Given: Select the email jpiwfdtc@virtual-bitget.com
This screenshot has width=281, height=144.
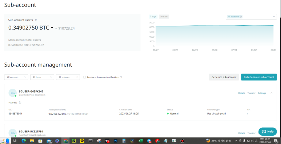Looking at the screenshot, I should (x=32, y=95).
